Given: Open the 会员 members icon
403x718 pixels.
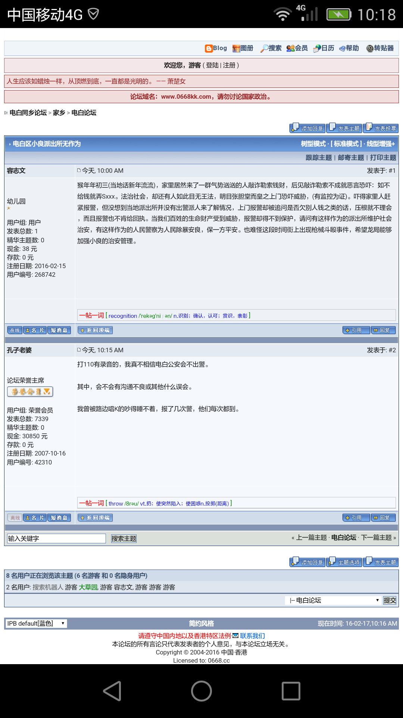Looking at the screenshot, I should coord(291,48).
